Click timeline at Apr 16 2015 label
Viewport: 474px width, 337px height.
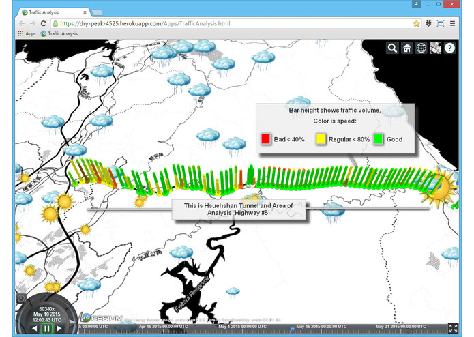tap(164, 327)
